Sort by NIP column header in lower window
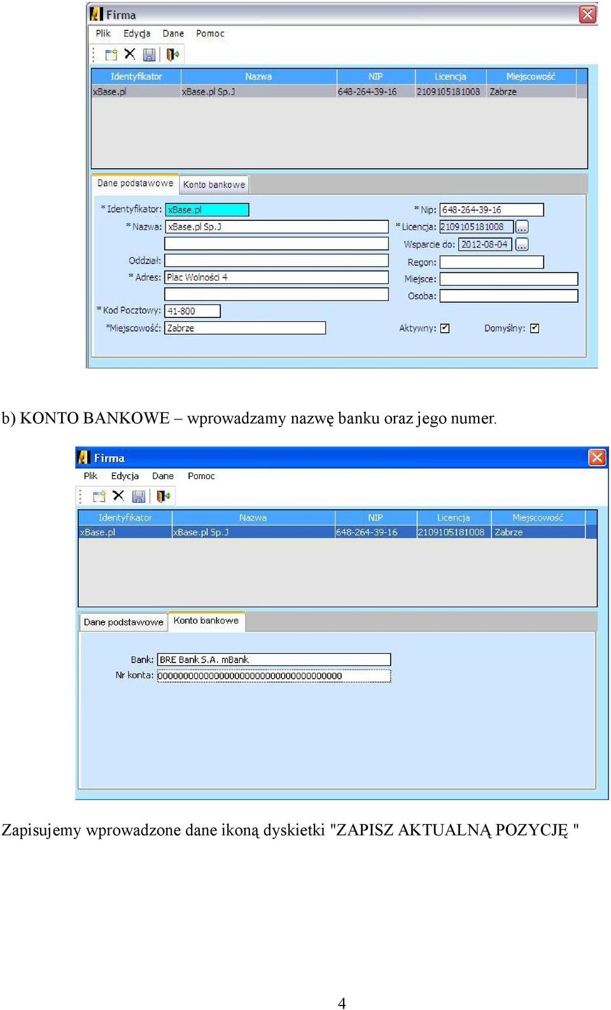The height and width of the screenshot is (1010, 611). point(376,518)
